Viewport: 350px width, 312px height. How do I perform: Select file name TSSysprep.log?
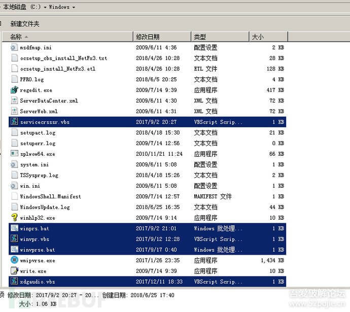[x=39, y=175]
